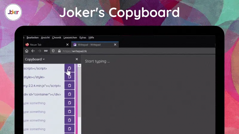The height and width of the screenshot is (134, 239).
Task: Open the Copyboard sidebar dropdown
Action: [x=35, y=59]
